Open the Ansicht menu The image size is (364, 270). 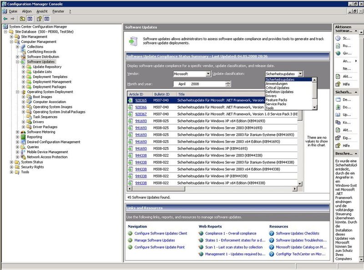pyautogui.click(x=42, y=11)
